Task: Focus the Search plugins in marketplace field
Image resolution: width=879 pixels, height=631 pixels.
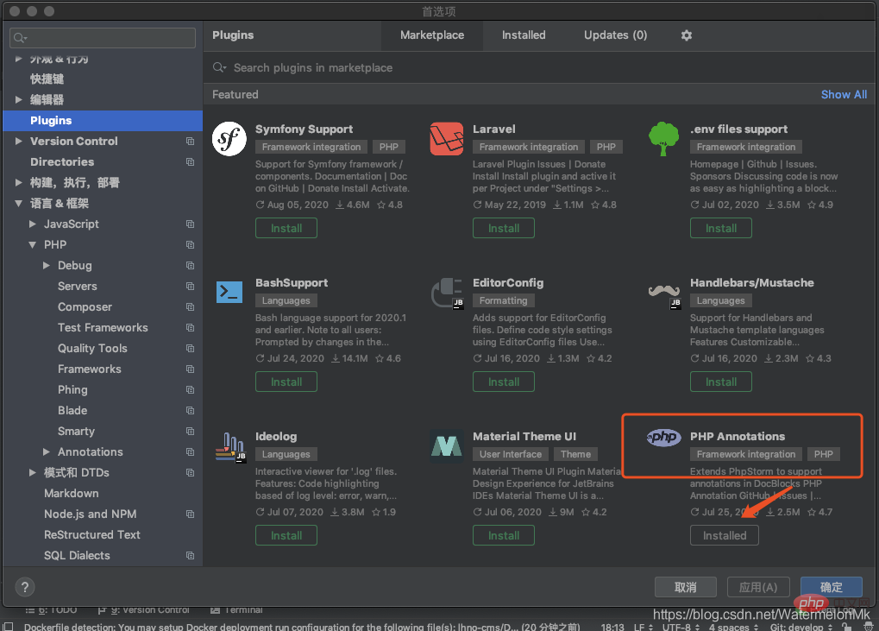Action: point(540,68)
